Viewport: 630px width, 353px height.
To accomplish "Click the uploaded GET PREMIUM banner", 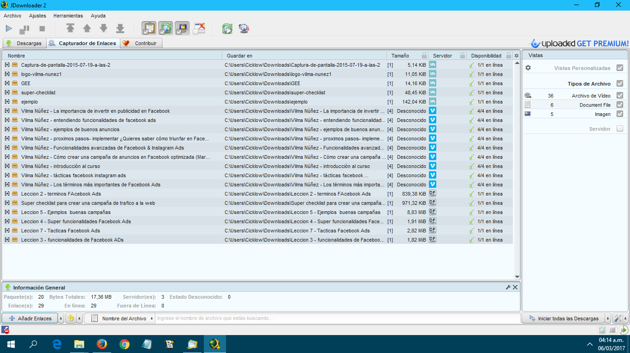I will 580,43.
